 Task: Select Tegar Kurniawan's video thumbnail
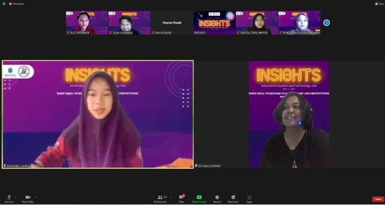click(x=130, y=23)
